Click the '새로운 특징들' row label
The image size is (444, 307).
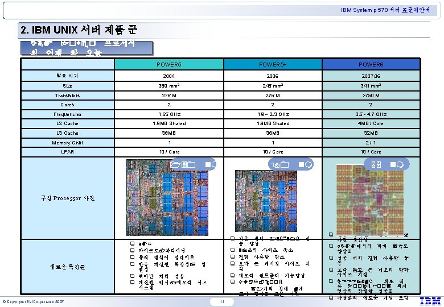[x=67, y=267]
